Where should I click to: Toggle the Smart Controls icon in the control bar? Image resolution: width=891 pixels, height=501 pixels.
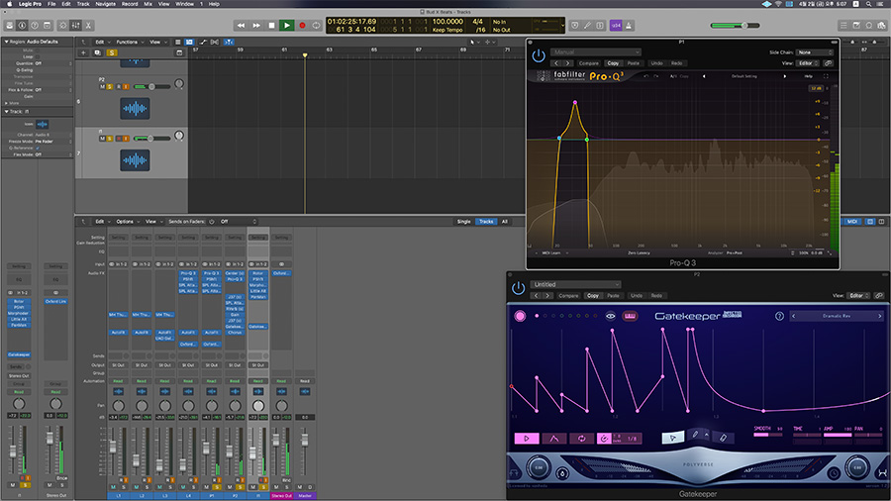coord(63,26)
